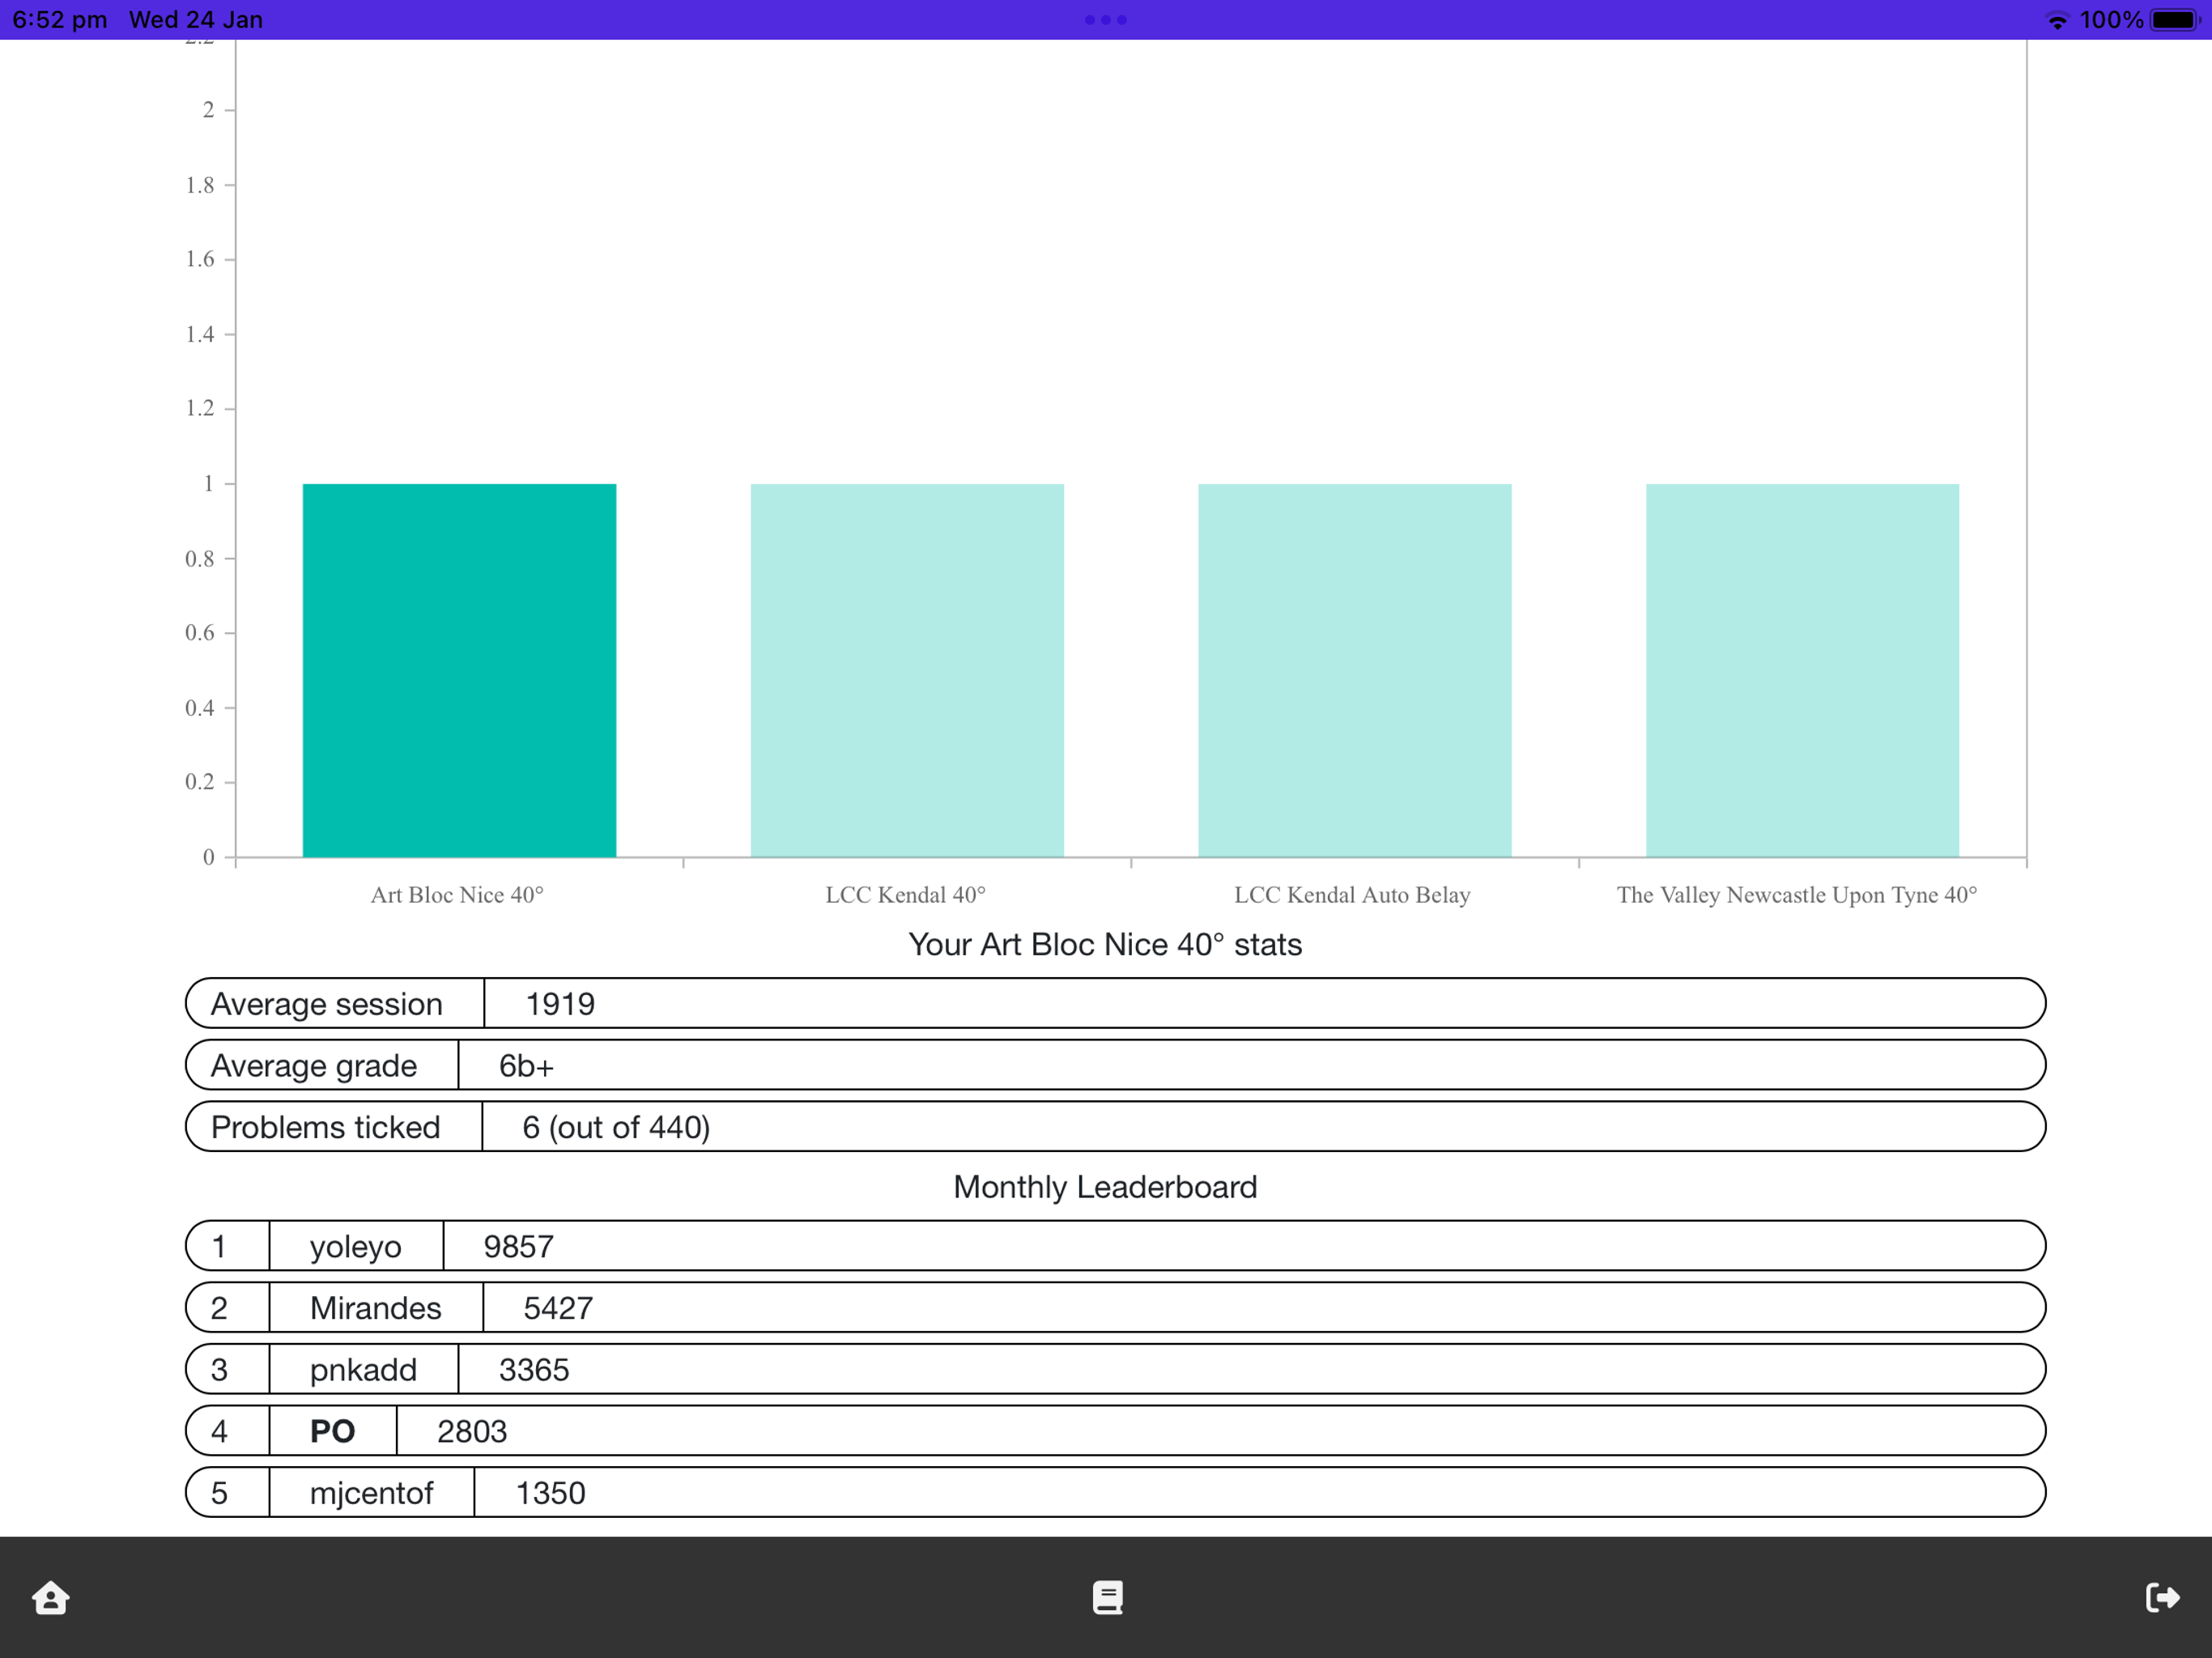Open the Average grade 6b+ row
This screenshot has width=2212, height=1658.
(x=1115, y=1065)
